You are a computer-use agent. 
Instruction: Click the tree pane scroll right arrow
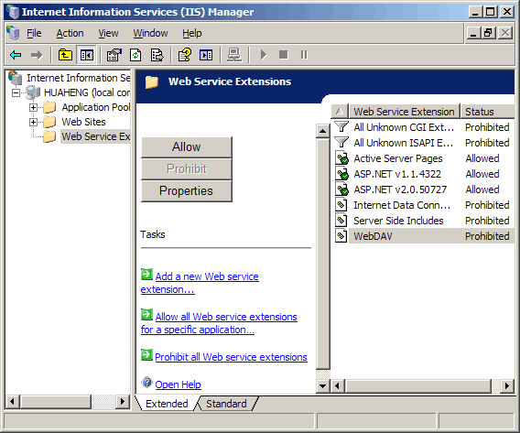pos(123,402)
